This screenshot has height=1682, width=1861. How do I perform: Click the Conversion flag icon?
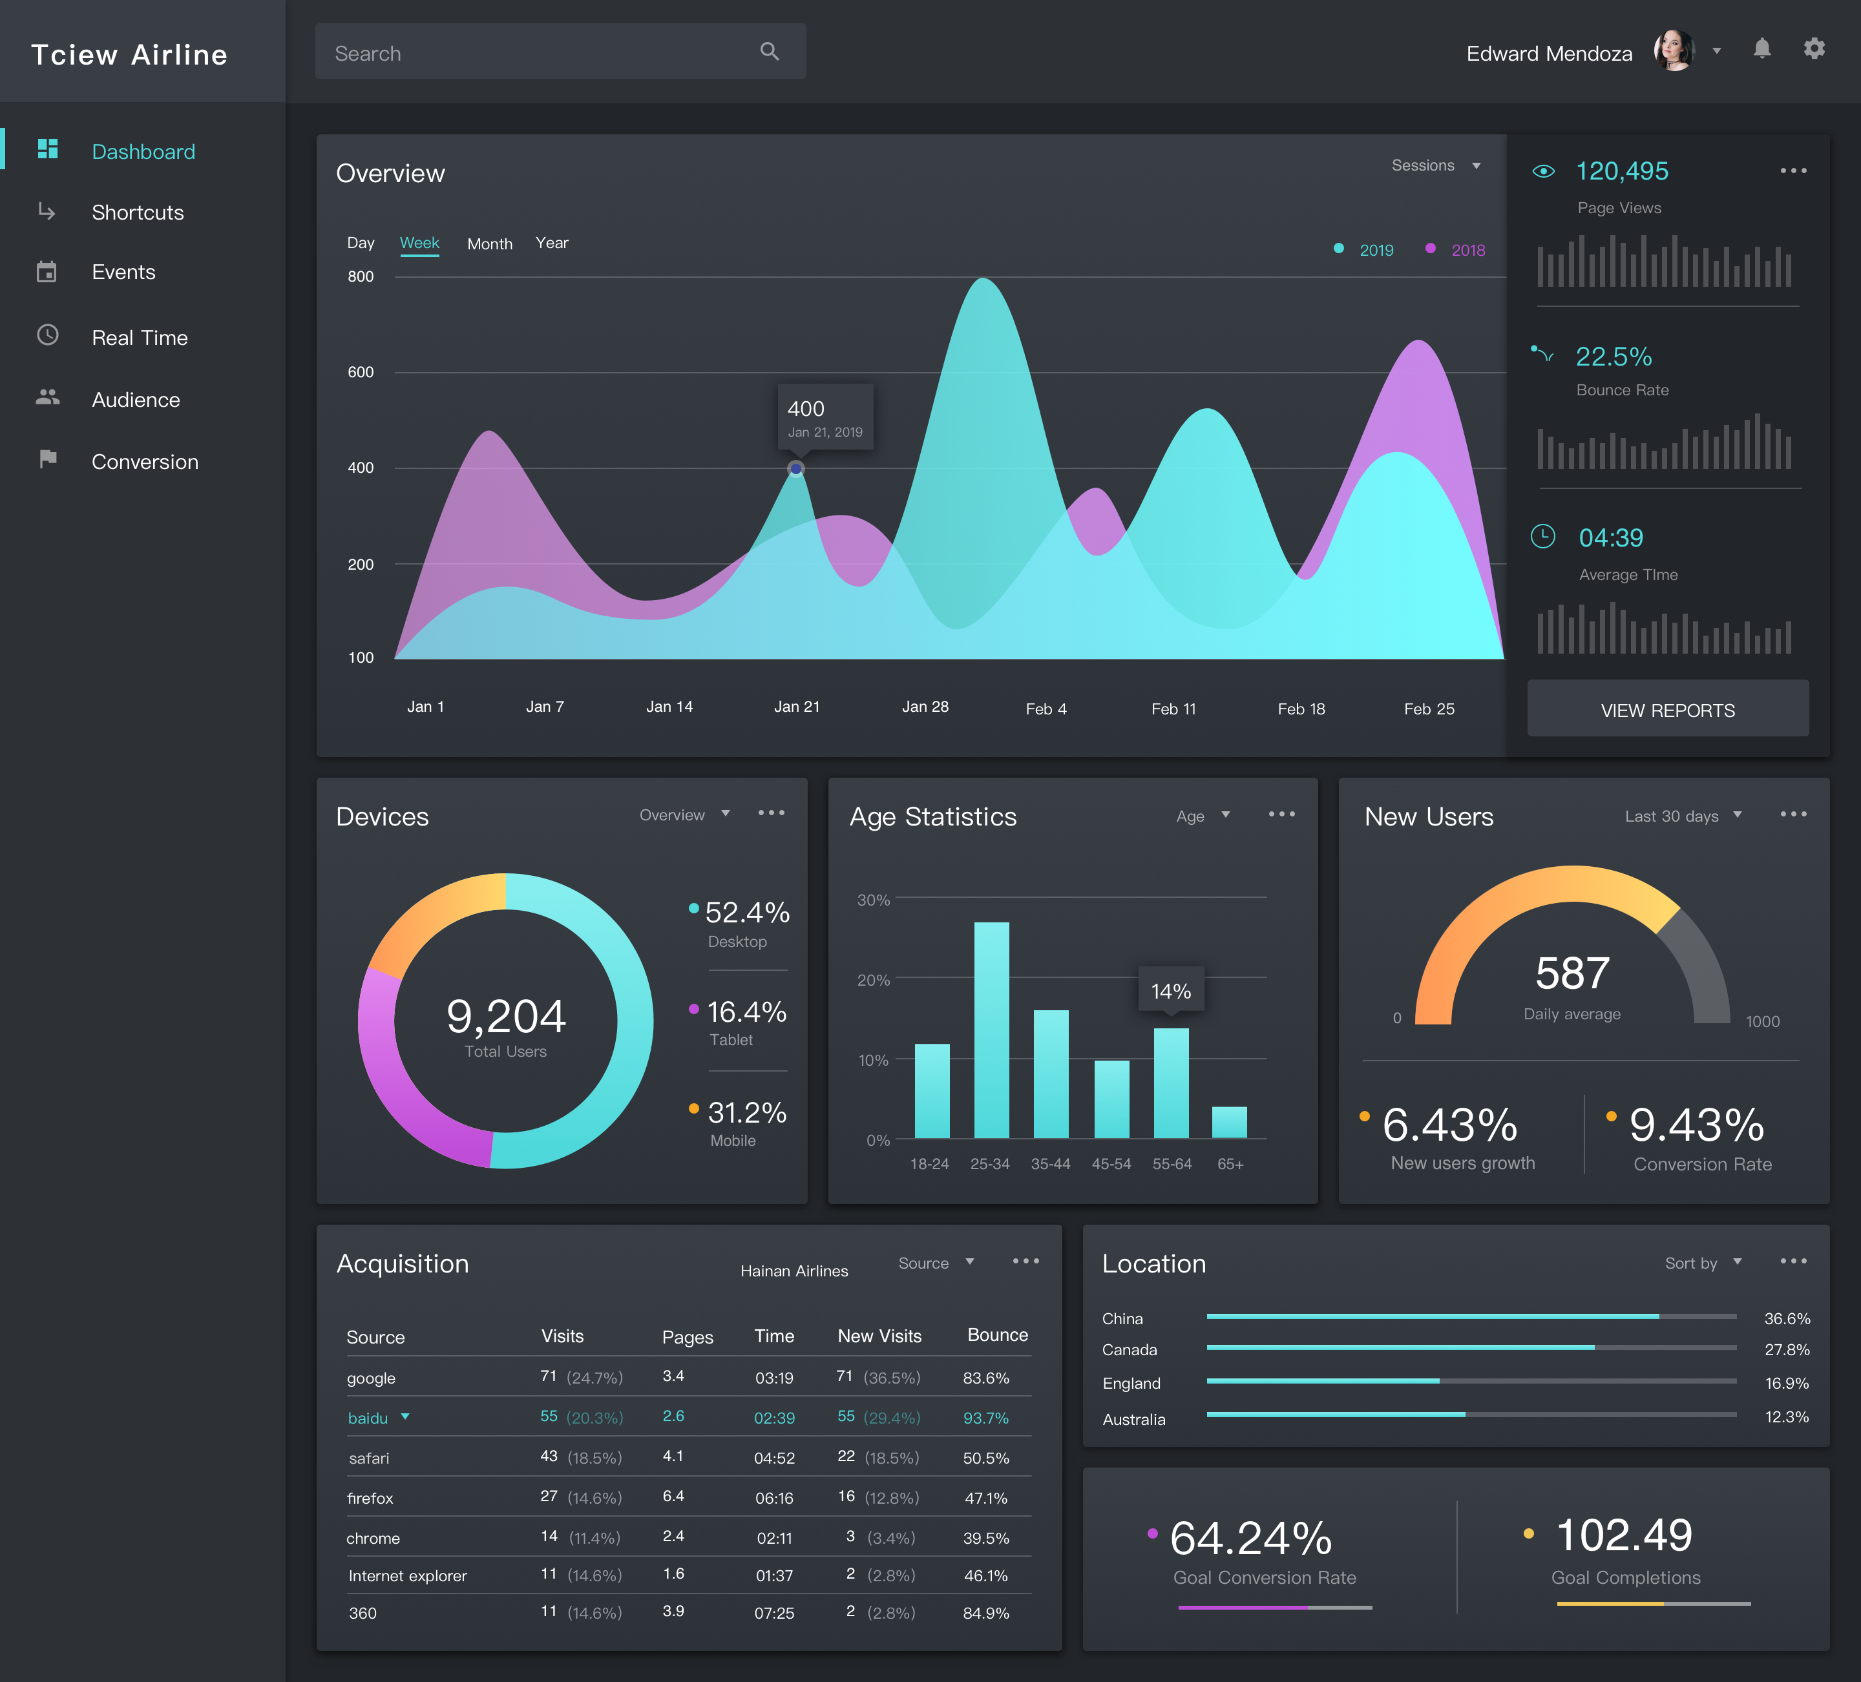[48, 459]
